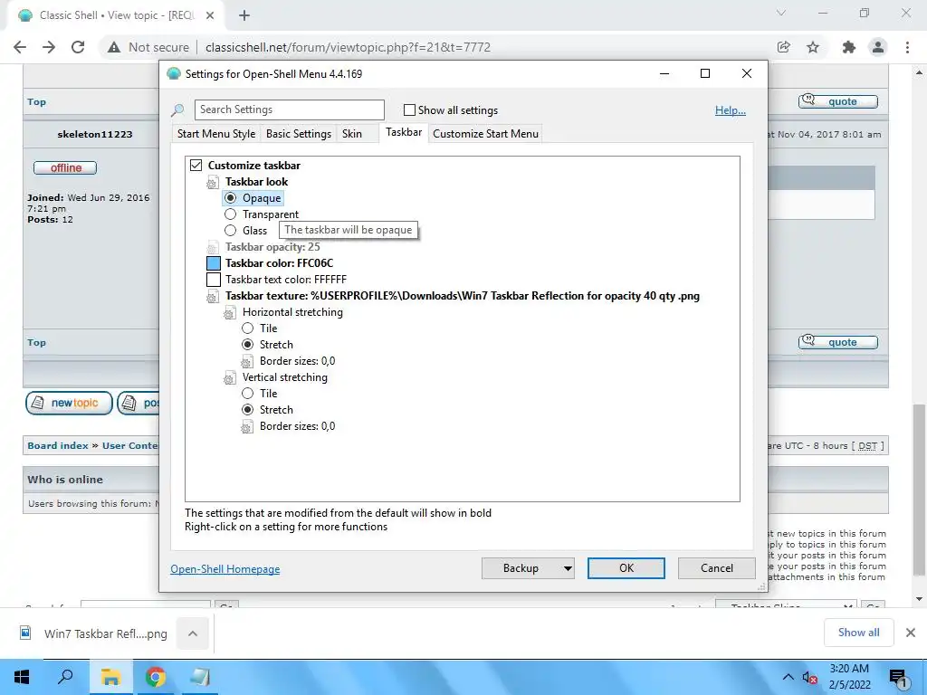Select the Taskbar tab

404,132
